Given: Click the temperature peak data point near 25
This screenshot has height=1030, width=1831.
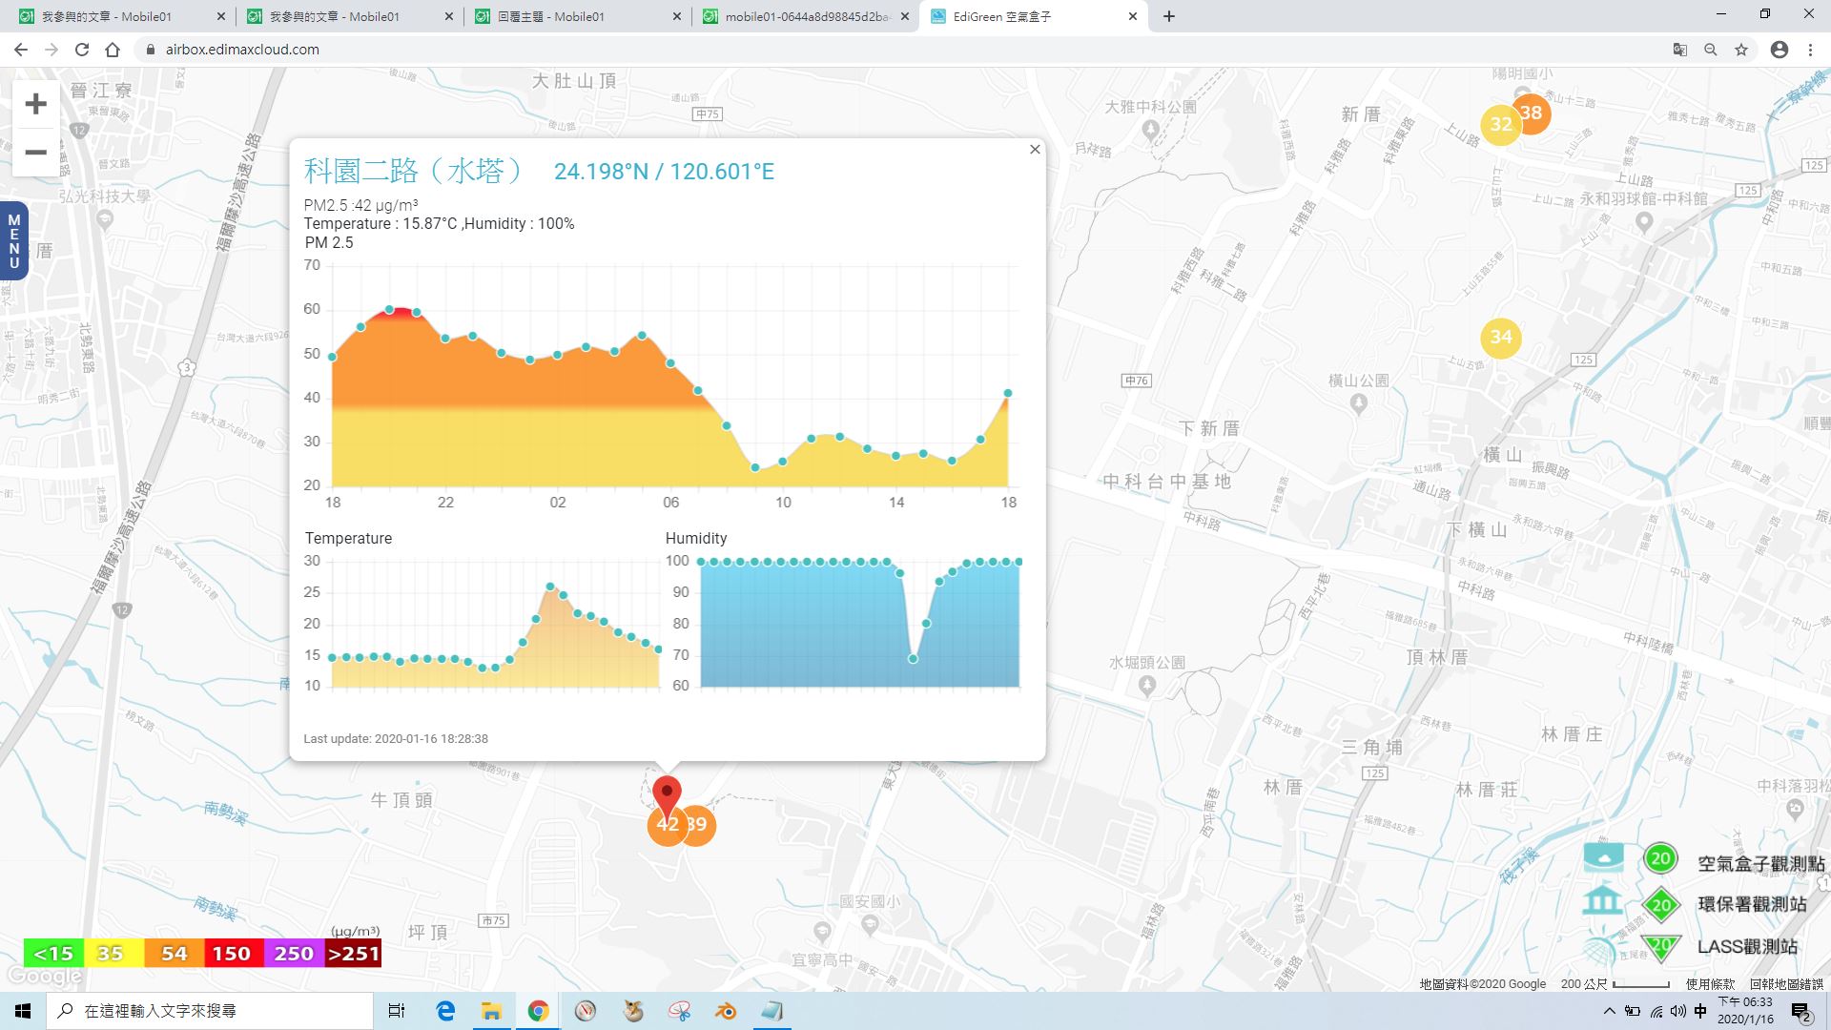Looking at the screenshot, I should pyautogui.click(x=550, y=587).
